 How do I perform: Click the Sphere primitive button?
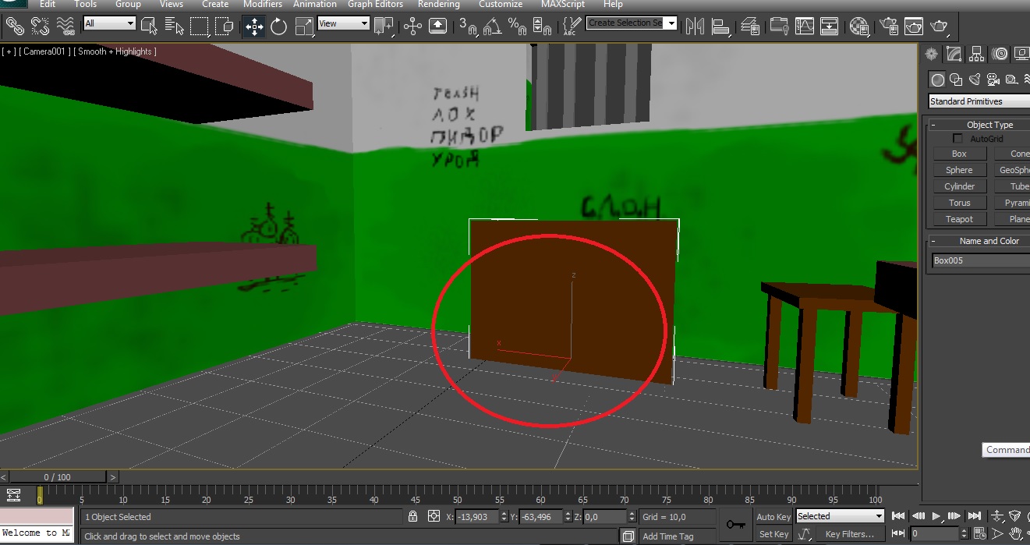pyautogui.click(x=959, y=170)
